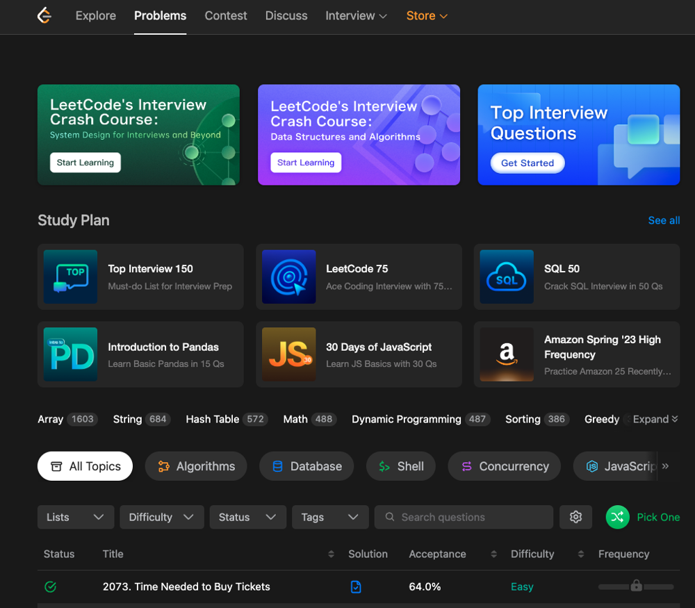The height and width of the screenshot is (608, 695).
Task: Click Get Started on Top Interview Questions
Action: click(528, 163)
